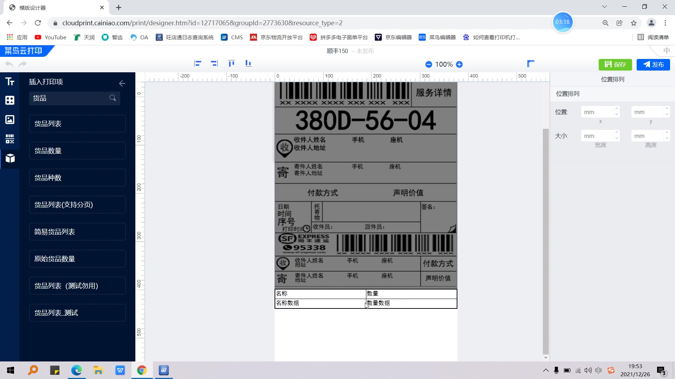The image size is (675, 379).
Task: Insert the 原始货品数量 item
Action: click(x=77, y=259)
